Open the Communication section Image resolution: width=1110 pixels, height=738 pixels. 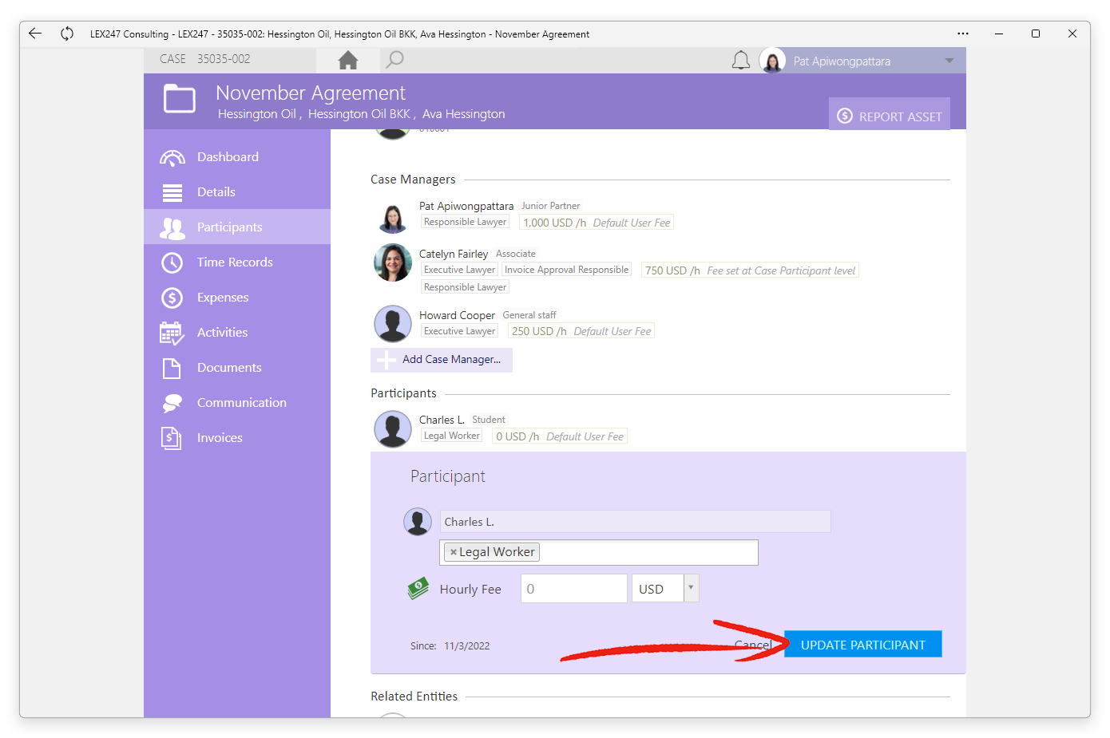click(x=237, y=403)
